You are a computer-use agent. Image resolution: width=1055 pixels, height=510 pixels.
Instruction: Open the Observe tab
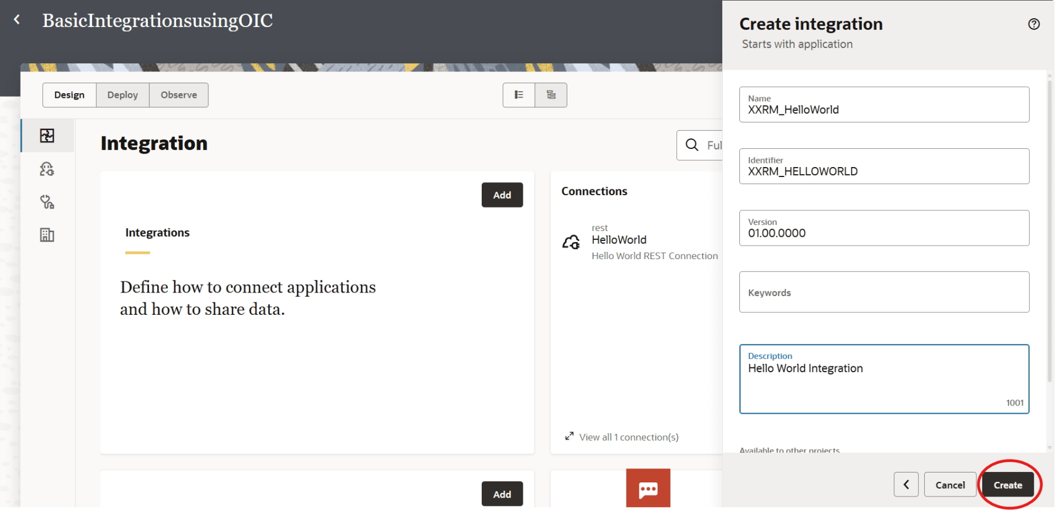coord(178,95)
